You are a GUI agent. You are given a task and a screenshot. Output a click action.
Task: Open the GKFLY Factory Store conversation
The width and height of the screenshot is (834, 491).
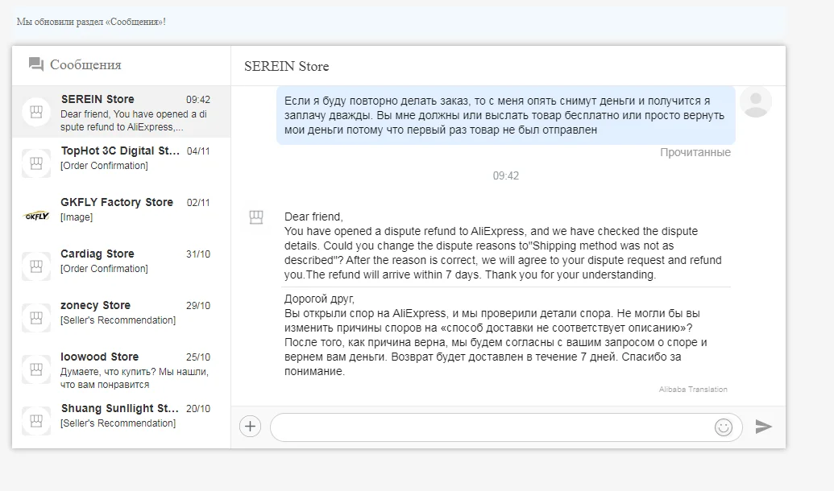pyautogui.click(x=121, y=215)
